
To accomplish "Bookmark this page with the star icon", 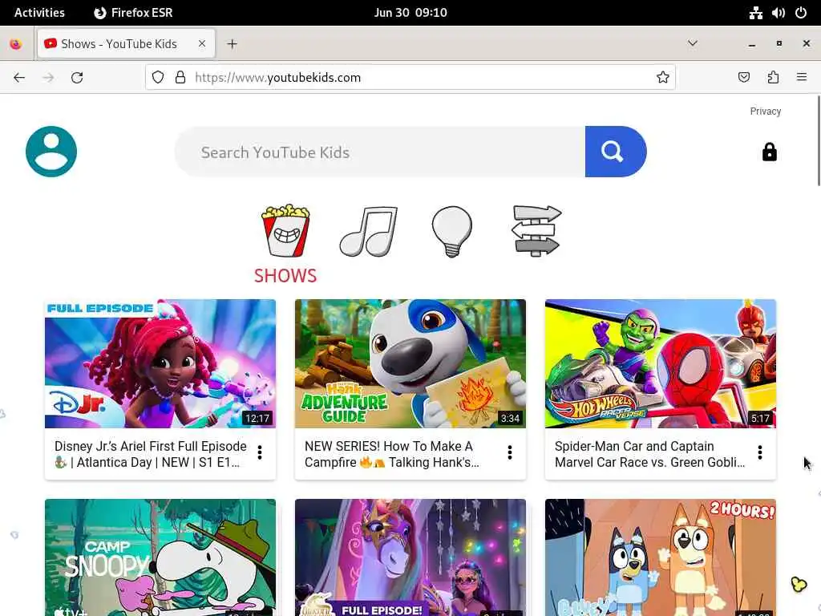I will 663,78.
